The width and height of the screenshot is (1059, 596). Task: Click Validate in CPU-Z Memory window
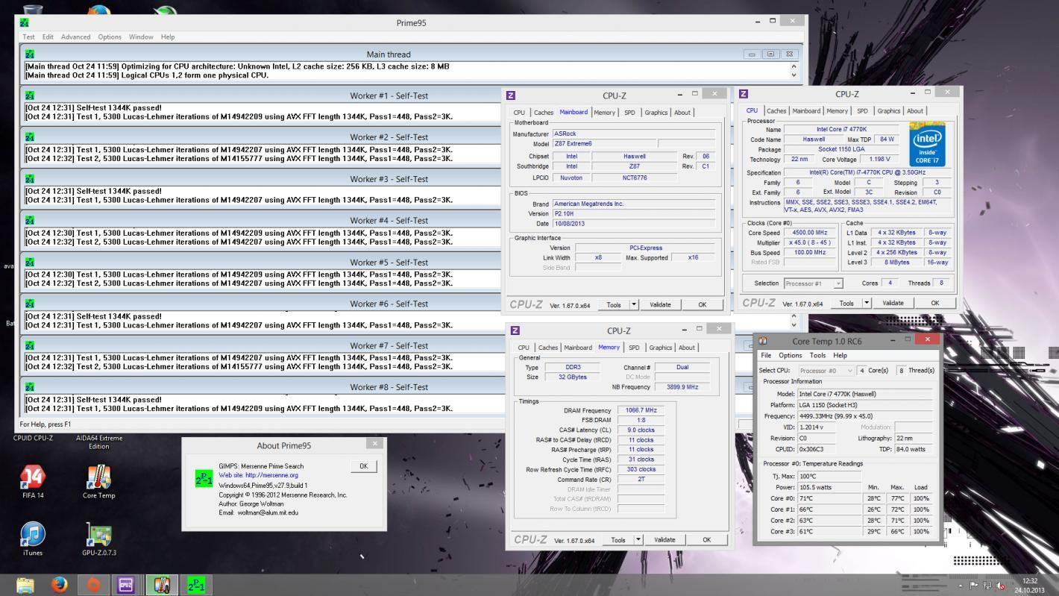click(x=664, y=539)
